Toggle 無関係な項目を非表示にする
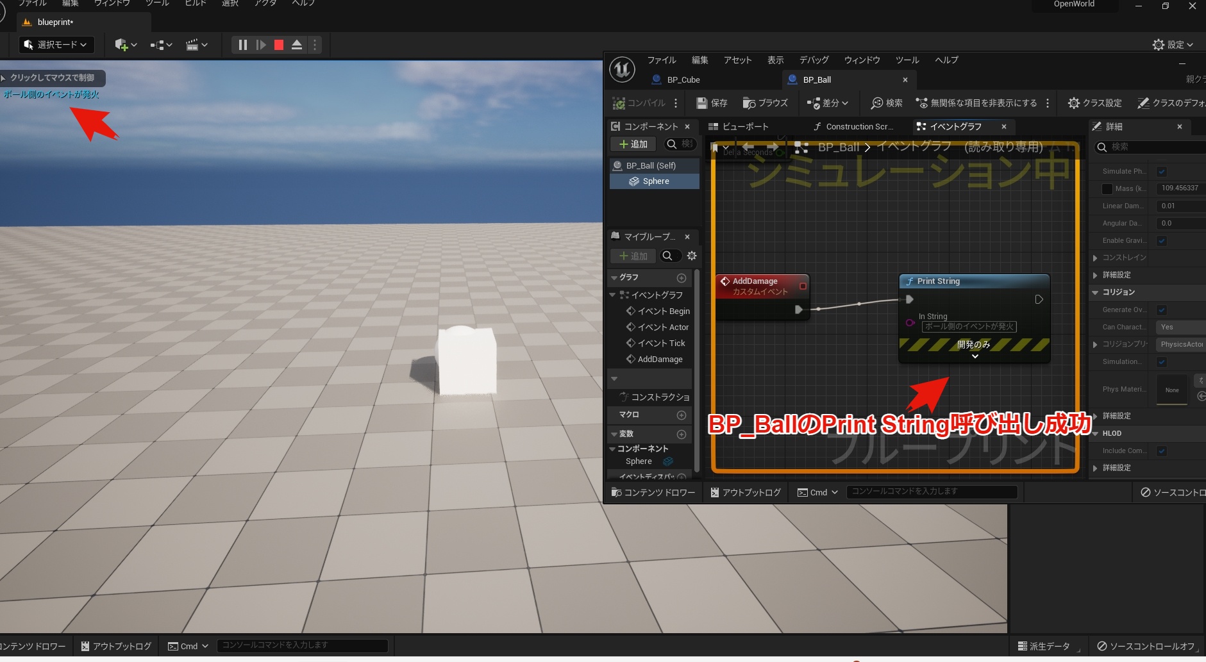The height and width of the screenshot is (662, 1206). 976,103
